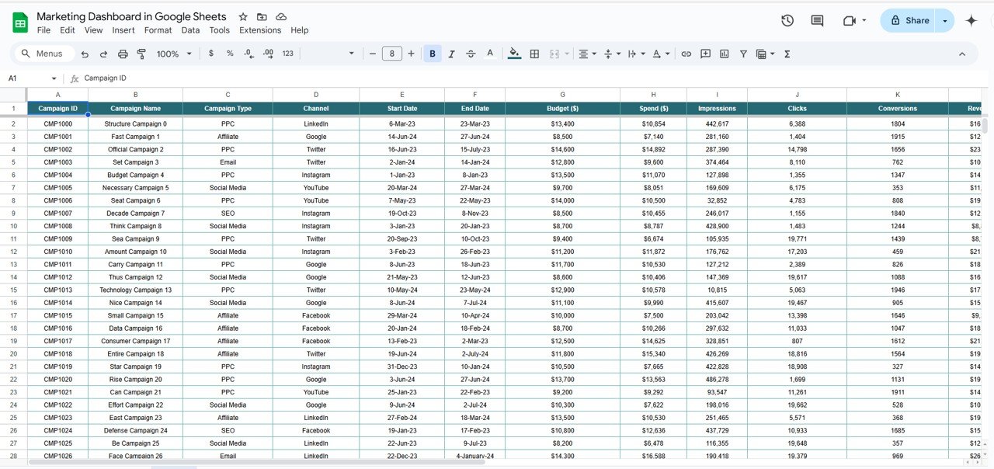The height and width of the screenshot is (469, 994).
Task: Insert a comment from toolbar
Action: click(x=705, y=54)
